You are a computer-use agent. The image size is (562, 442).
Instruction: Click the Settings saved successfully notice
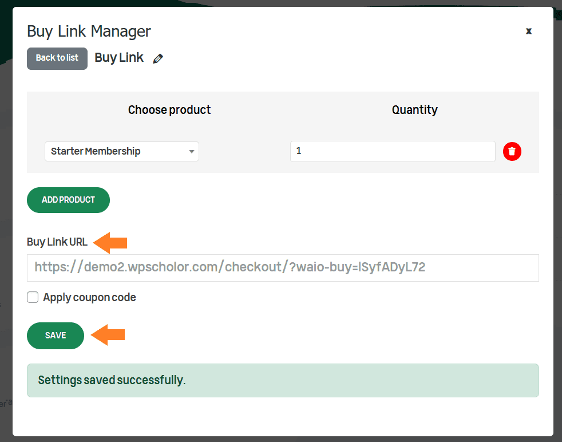(283, 380)
